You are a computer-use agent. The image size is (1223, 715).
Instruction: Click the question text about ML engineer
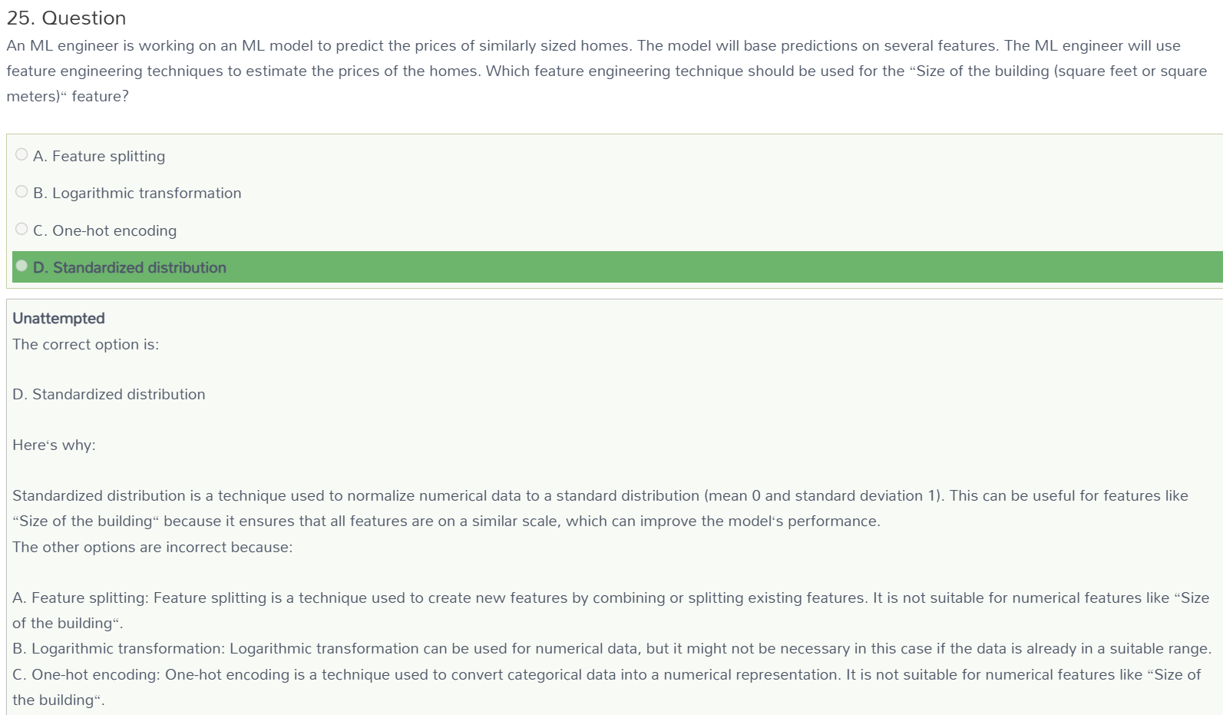click(x=607, y=71)
